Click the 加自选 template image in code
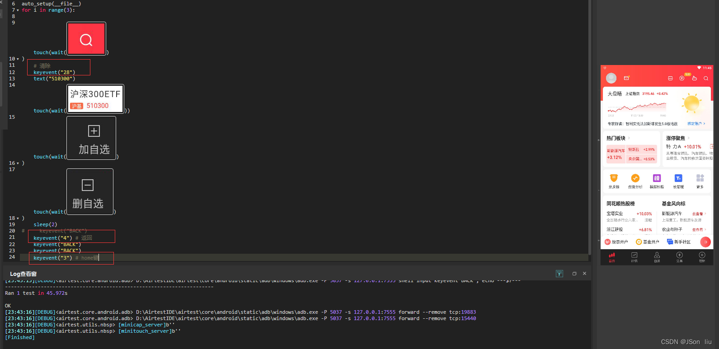Viewport: 719px width, 349px height. (91, 138)
